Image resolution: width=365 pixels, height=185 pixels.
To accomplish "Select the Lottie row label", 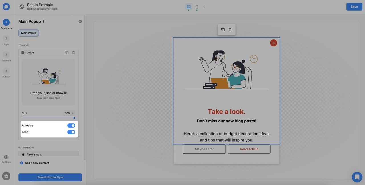I will (x=30, y=52).
